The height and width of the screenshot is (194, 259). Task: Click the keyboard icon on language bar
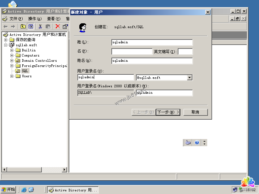tap(188, 143)
